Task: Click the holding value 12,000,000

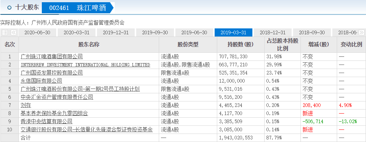Action: click(x=232, y=81)
